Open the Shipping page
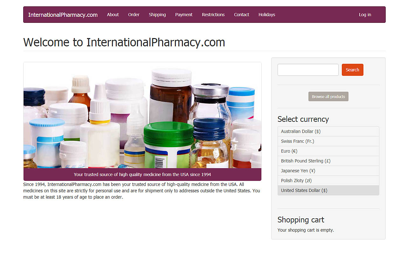 tap(157, 15)
